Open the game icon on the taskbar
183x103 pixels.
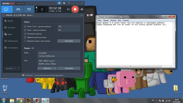(x=29, y=101)
